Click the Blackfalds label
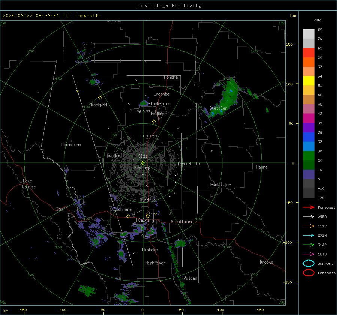This screenshot has height=315, width=337. [159, 104]
